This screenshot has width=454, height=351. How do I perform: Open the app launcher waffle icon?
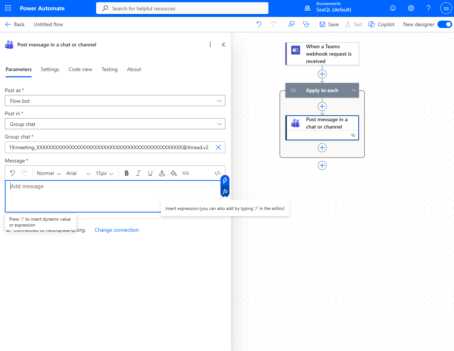[x=8, y=8]
